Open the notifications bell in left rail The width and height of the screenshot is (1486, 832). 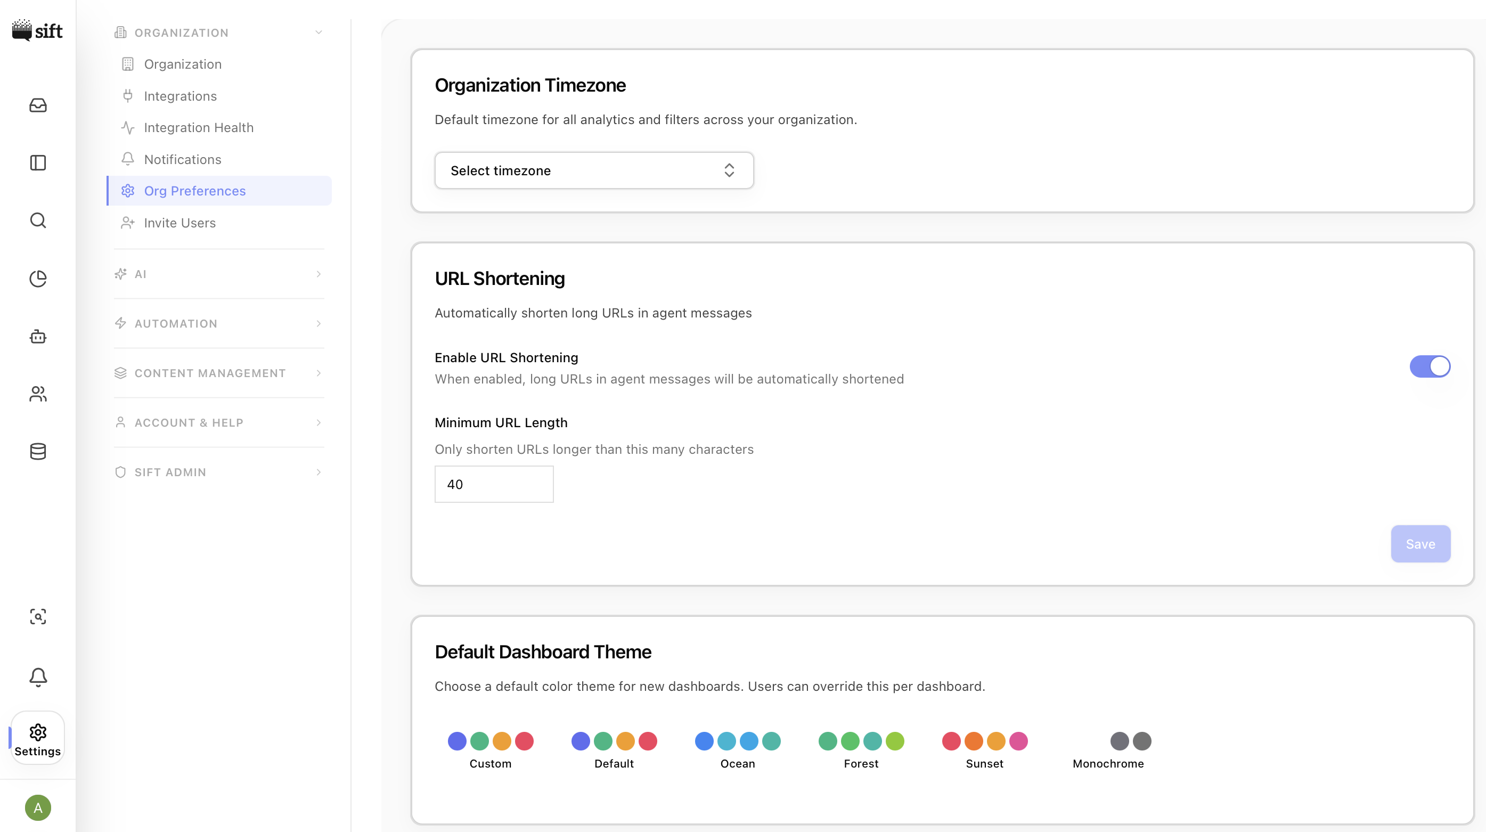[x=38, y=677]
